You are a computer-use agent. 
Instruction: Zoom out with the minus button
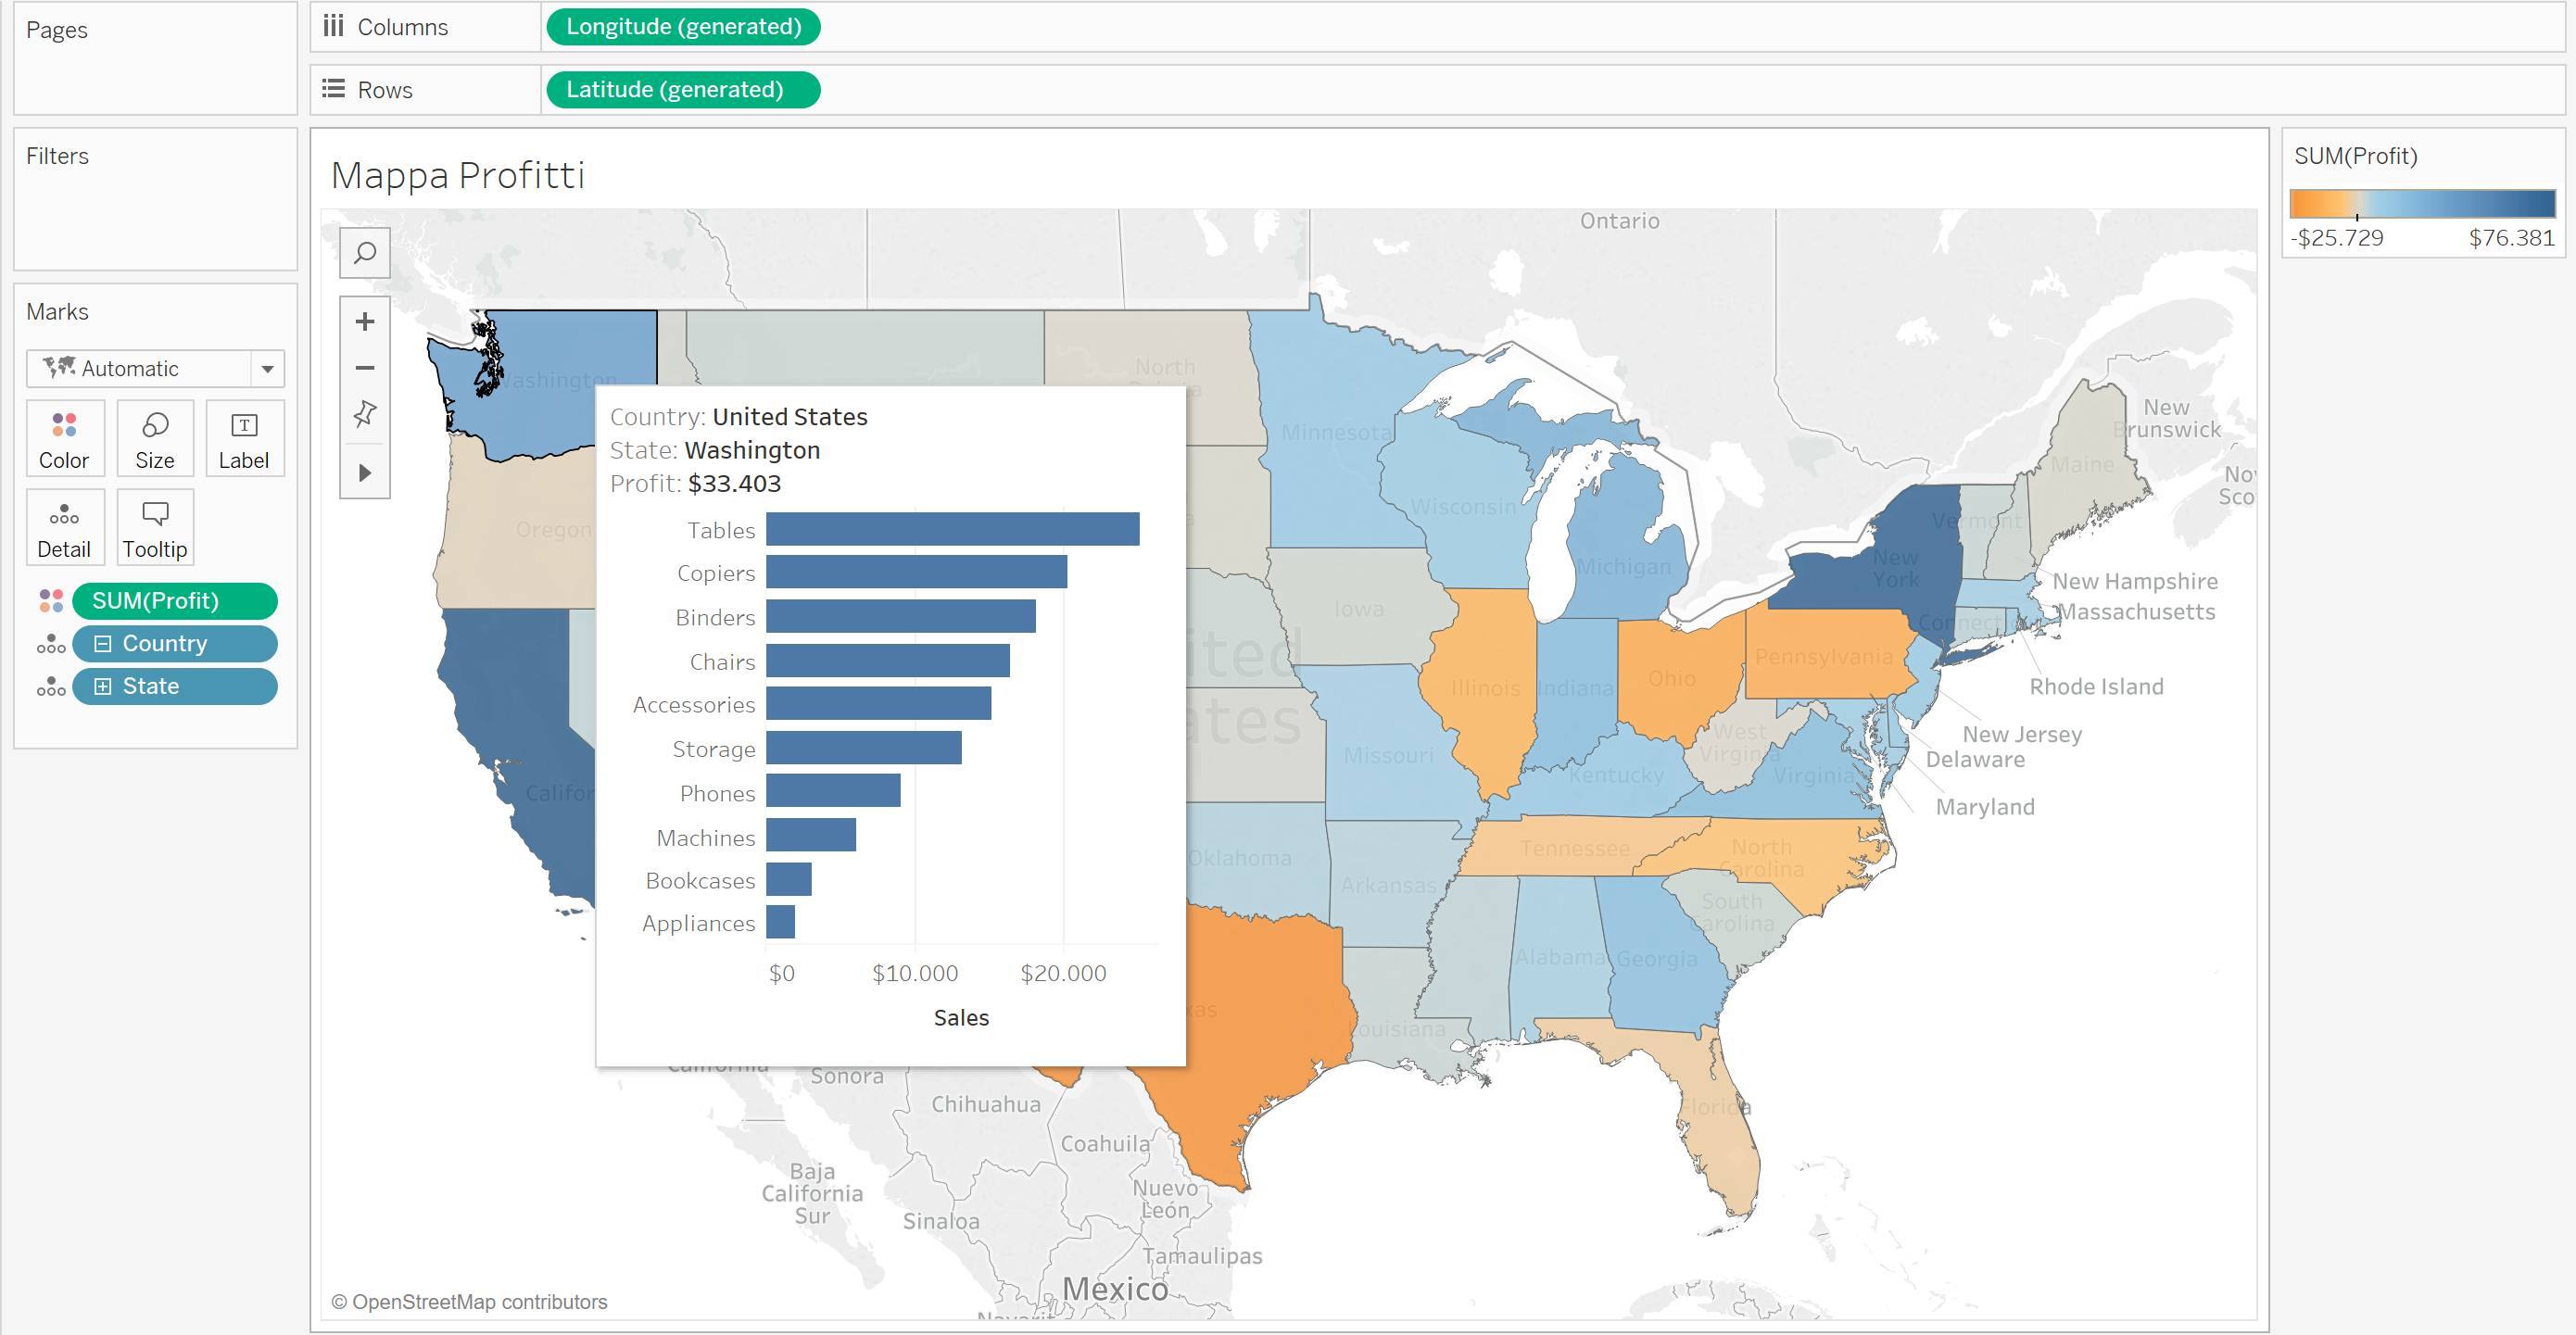365,368
